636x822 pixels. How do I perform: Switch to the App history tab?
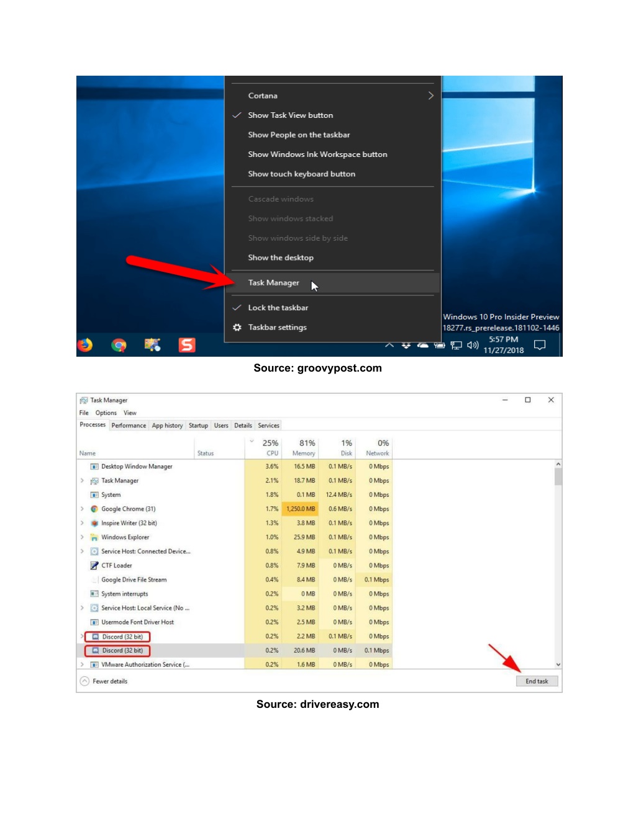167,426
